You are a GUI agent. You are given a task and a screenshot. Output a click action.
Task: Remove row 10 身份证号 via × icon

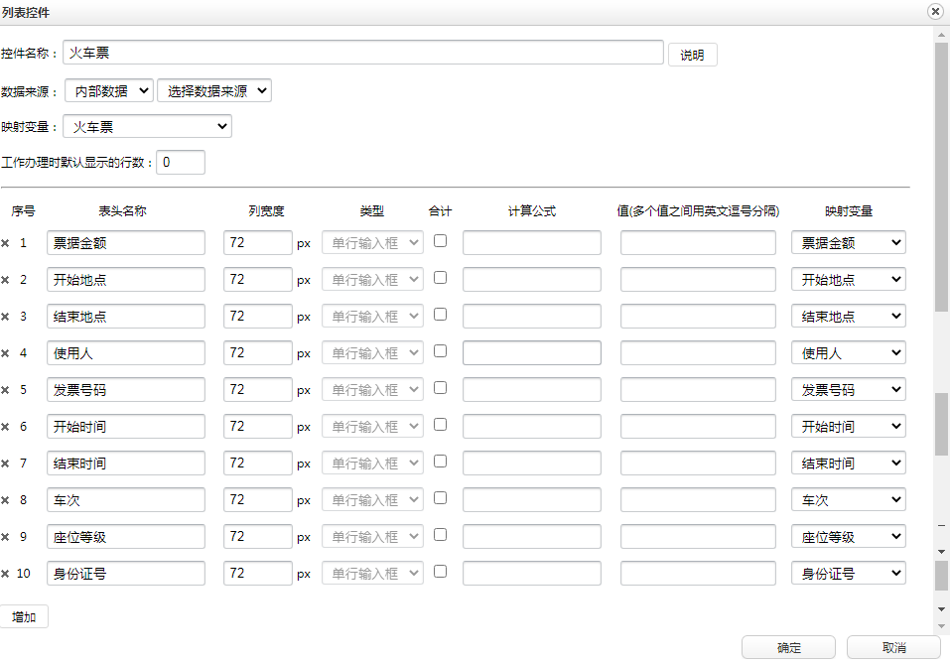pos(5,574)
